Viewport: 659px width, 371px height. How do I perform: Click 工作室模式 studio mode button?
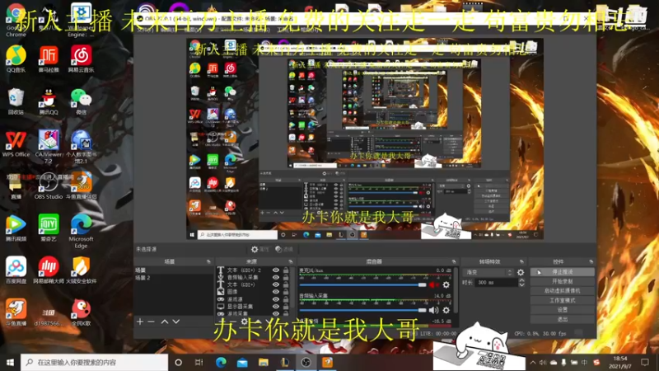coord(563,300)
